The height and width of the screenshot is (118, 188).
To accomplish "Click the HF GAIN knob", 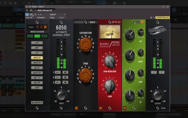I will coord(130,35).
